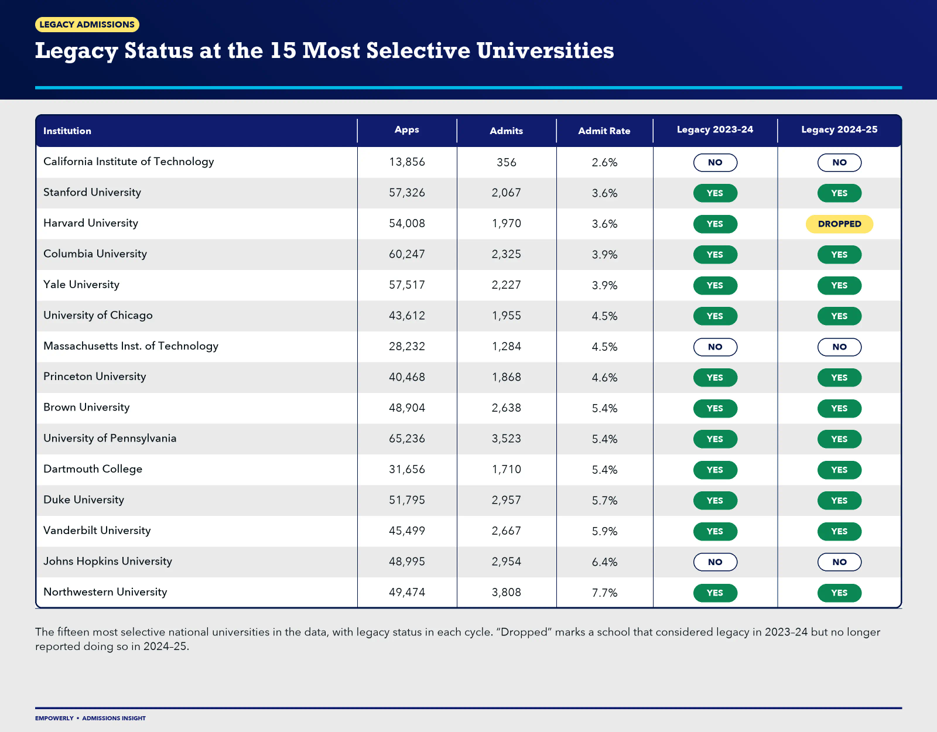Image resolution: width=937 pixels, height=732 pixels.
Task: Click MIT's 28,232 apps value
Action: pos(407,347)
